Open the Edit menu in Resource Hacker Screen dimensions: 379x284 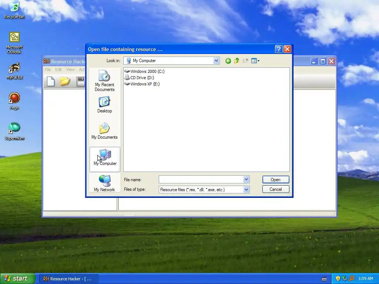click(x=58, y=70)
